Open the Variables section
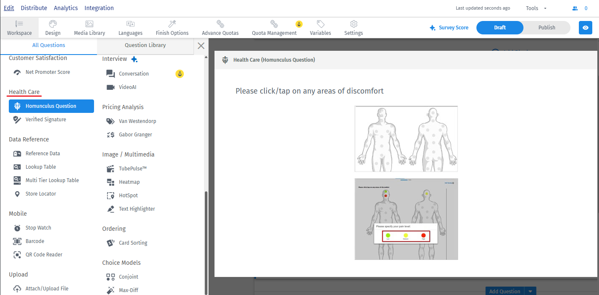Viewport: 599px width, 295px height. 320,28
